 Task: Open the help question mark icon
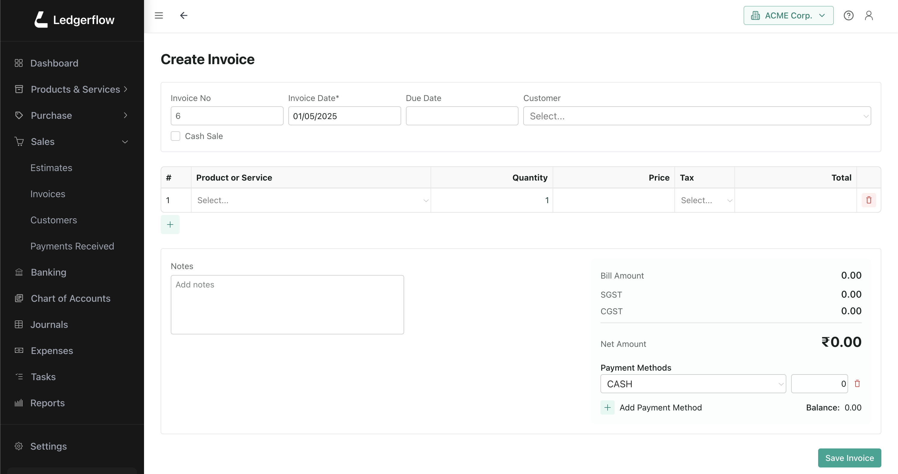848,15
